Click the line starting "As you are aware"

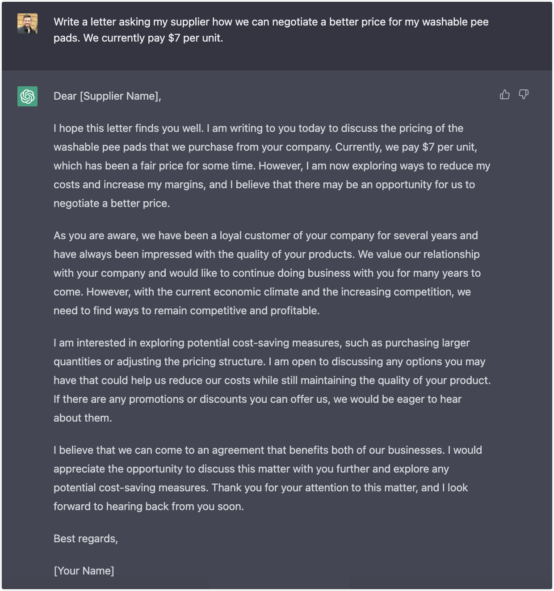265,236
